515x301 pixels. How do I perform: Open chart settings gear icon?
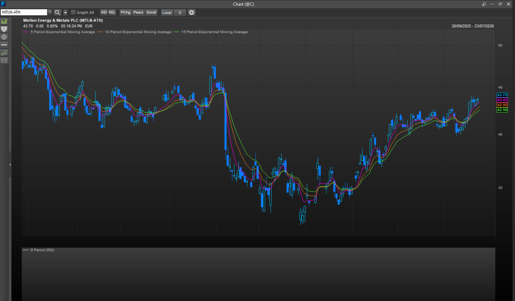tap(192, 12)
